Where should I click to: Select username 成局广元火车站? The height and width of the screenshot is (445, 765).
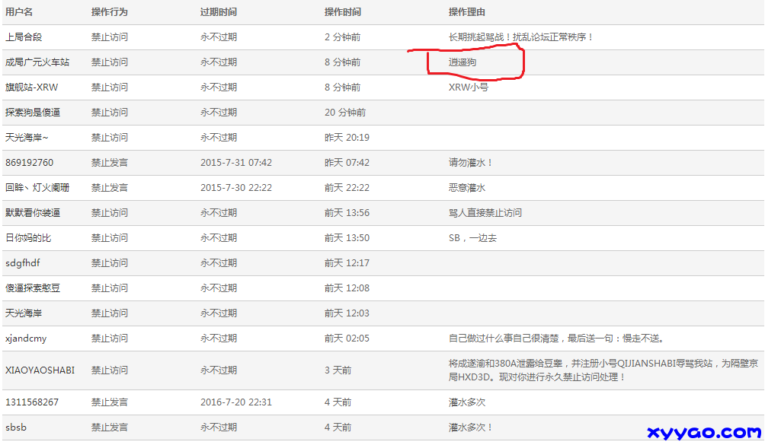coord(37,62)
